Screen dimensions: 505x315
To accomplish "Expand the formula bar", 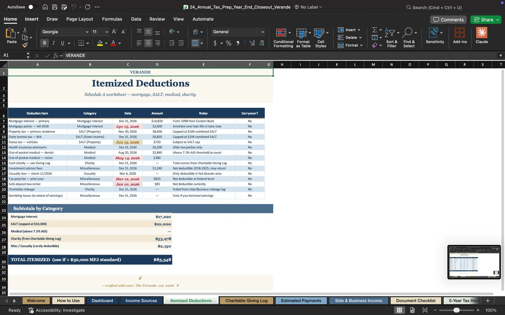I will pyautogui.click(x=501, y=55).
